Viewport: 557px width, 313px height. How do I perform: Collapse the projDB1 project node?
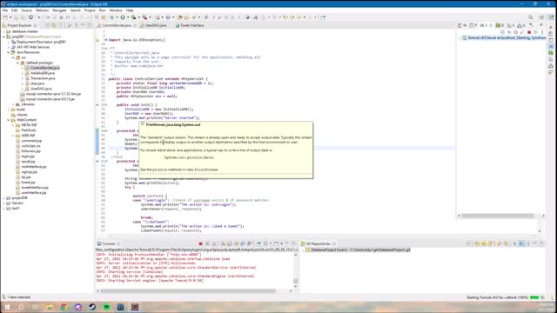tap(3, 37)
